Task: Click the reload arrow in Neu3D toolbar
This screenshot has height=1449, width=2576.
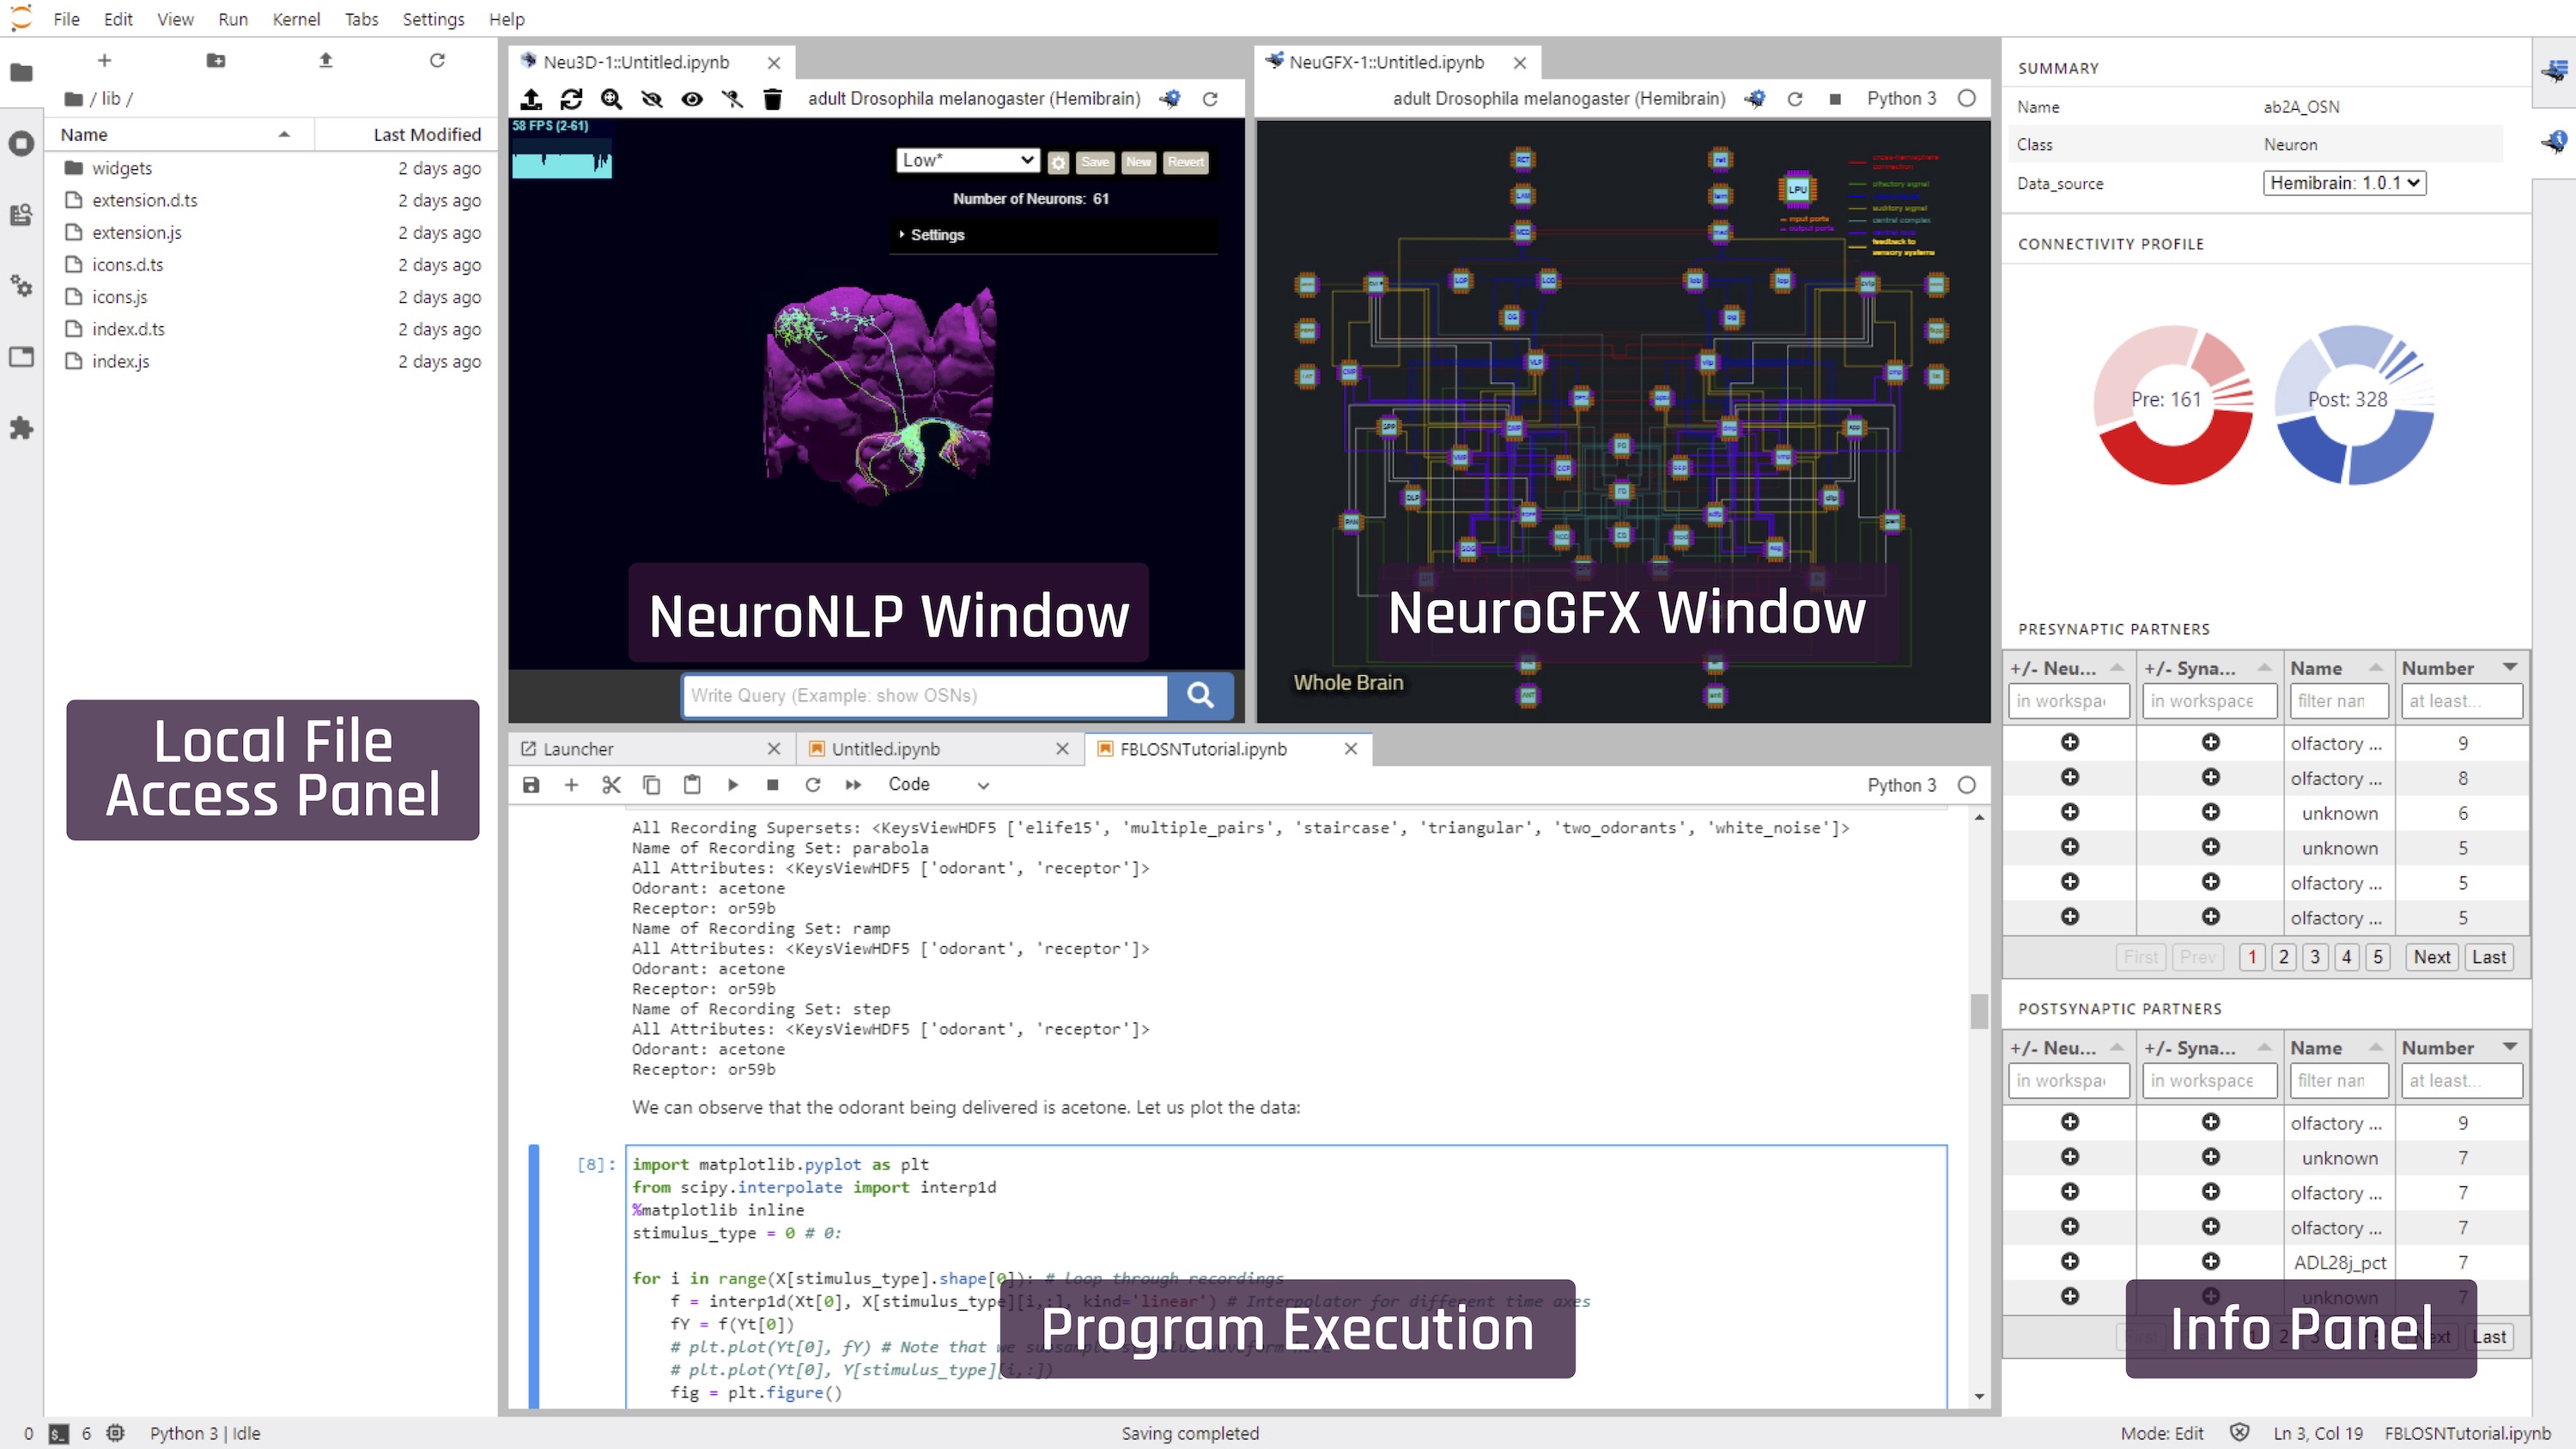Action: click(1210, 99)
